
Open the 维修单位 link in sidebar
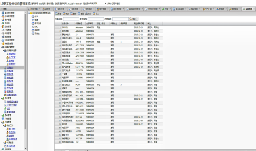click(x=12, y=64)
